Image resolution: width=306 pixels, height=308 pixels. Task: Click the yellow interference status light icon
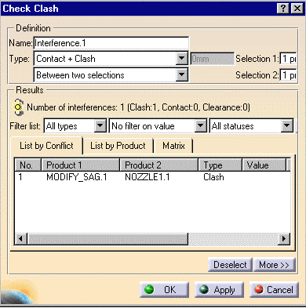point(18,107)
